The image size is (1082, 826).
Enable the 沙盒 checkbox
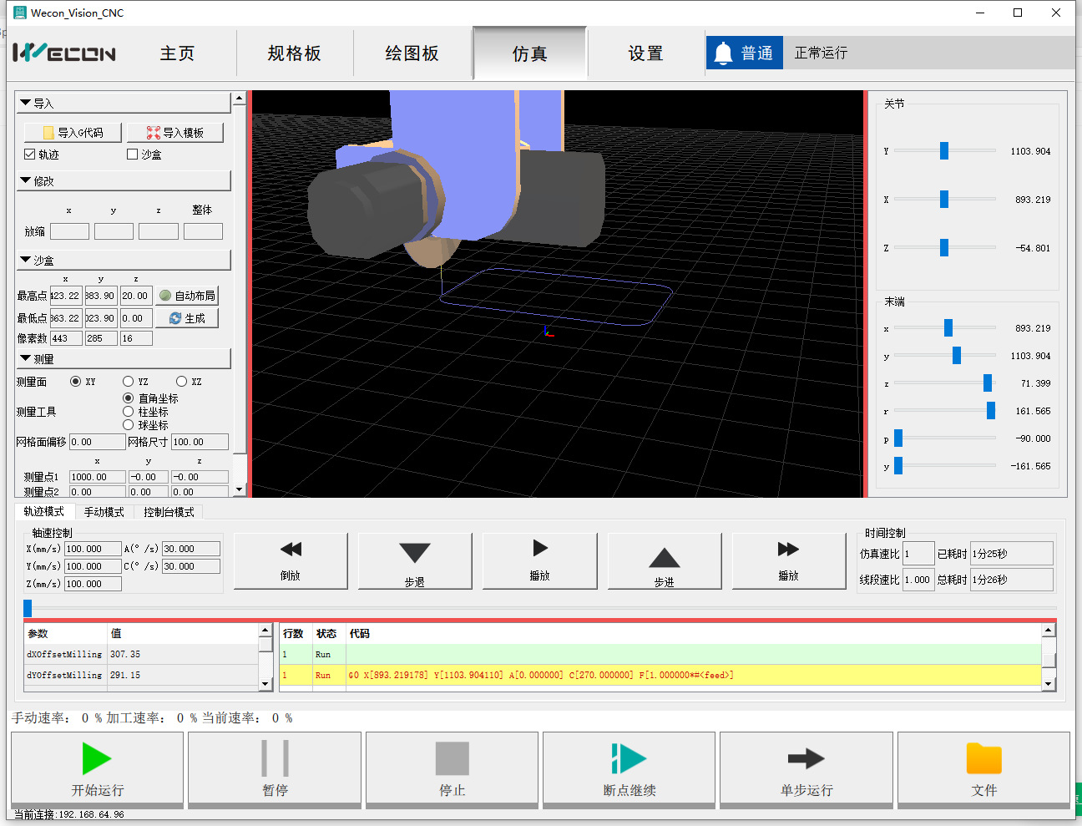132,155
